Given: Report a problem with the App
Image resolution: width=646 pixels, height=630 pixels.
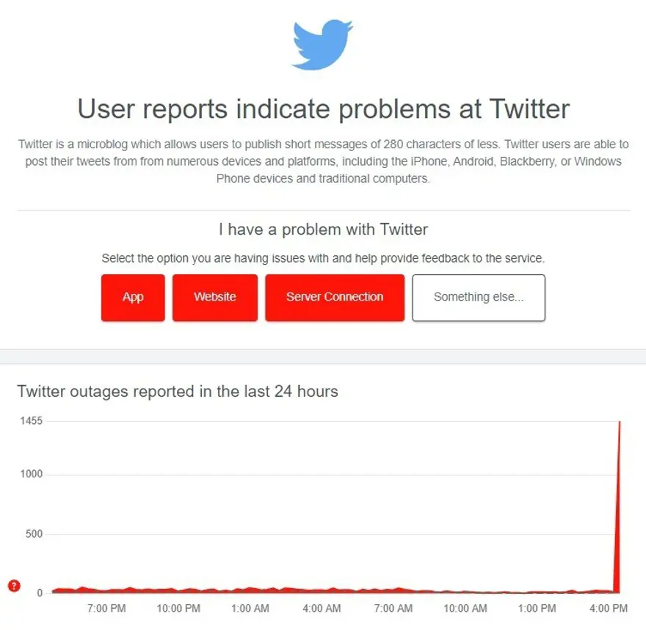Looking at the screenshot, I should click(x=133, y=298).
